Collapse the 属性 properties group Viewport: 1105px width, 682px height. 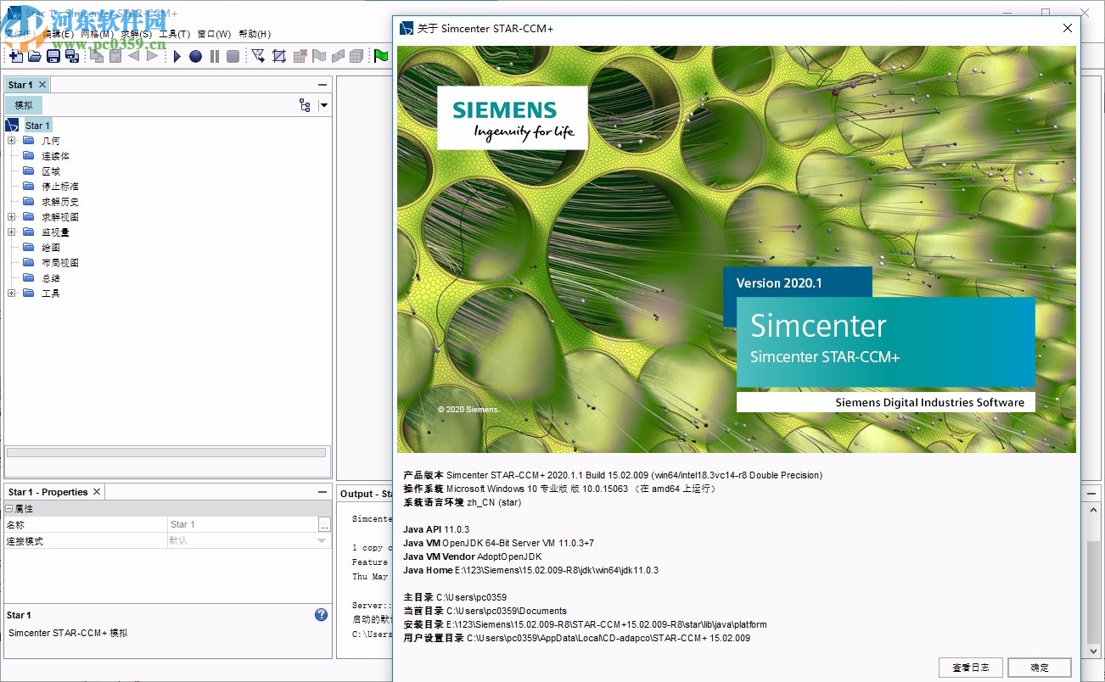coord(9,509)
